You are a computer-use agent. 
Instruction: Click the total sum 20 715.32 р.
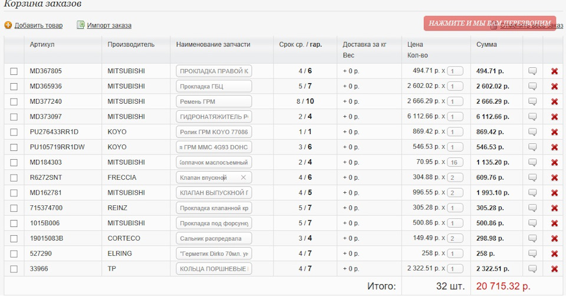point(503,286)
